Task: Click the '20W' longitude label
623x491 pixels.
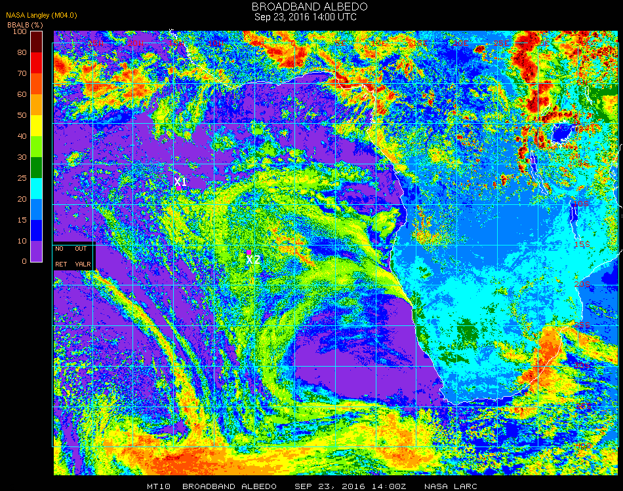Action: coord(136,43)
